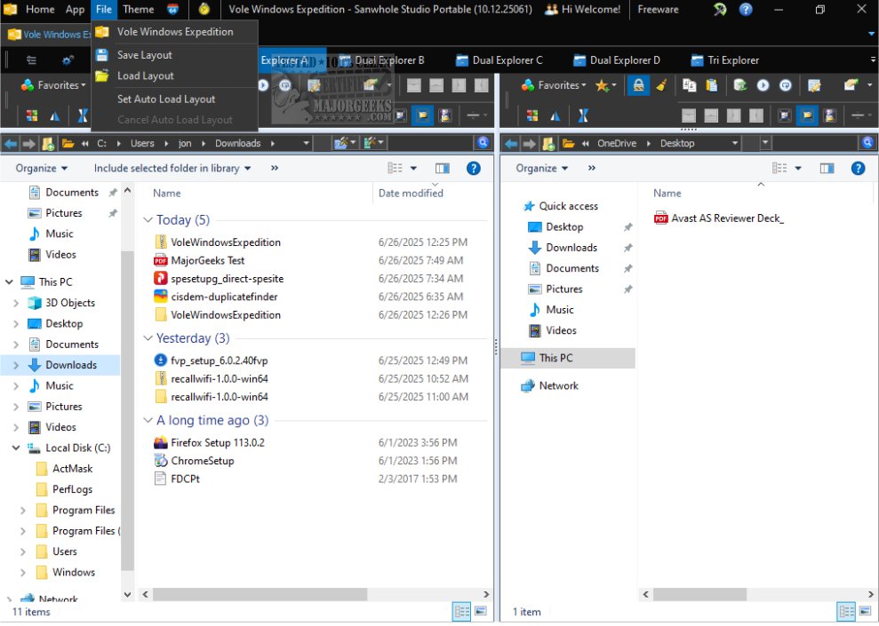The width and height of the screenshot is (879, 626).
Task: Click the paste clipboard icon in right toolbar
Action: (712, 85)
